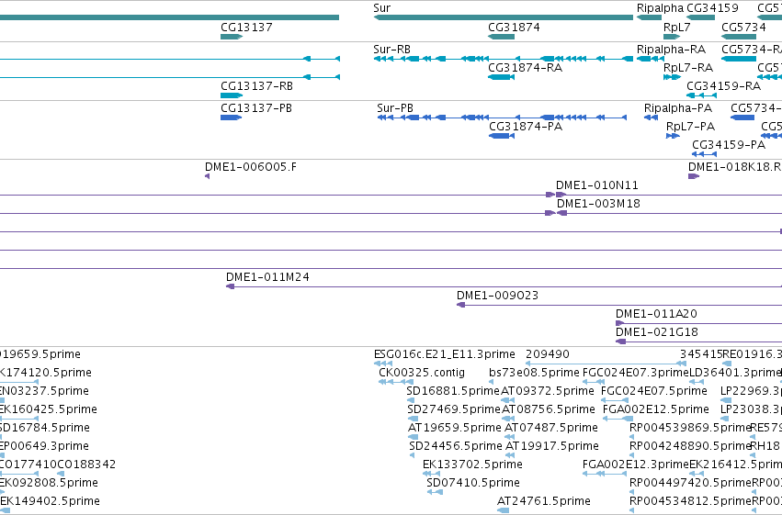Select the CG31874-PA coding glyph

[x=501, y=136]
